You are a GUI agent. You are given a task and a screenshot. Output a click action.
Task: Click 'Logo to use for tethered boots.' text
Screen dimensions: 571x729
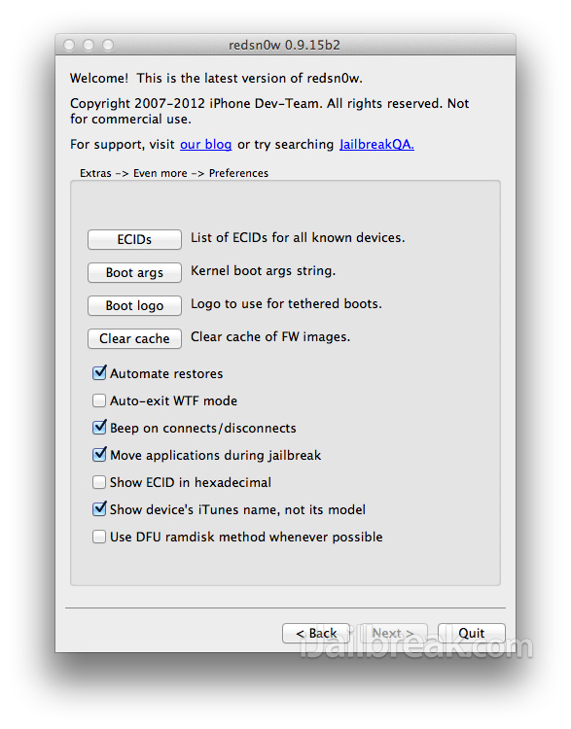[286, 303]
